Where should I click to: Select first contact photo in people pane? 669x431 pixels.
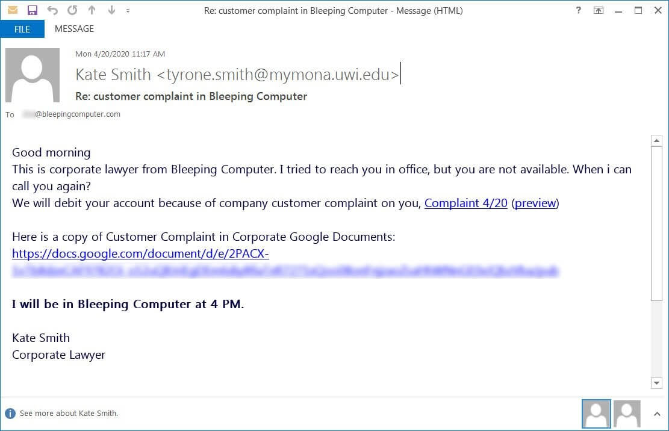[x=596, y=414]
